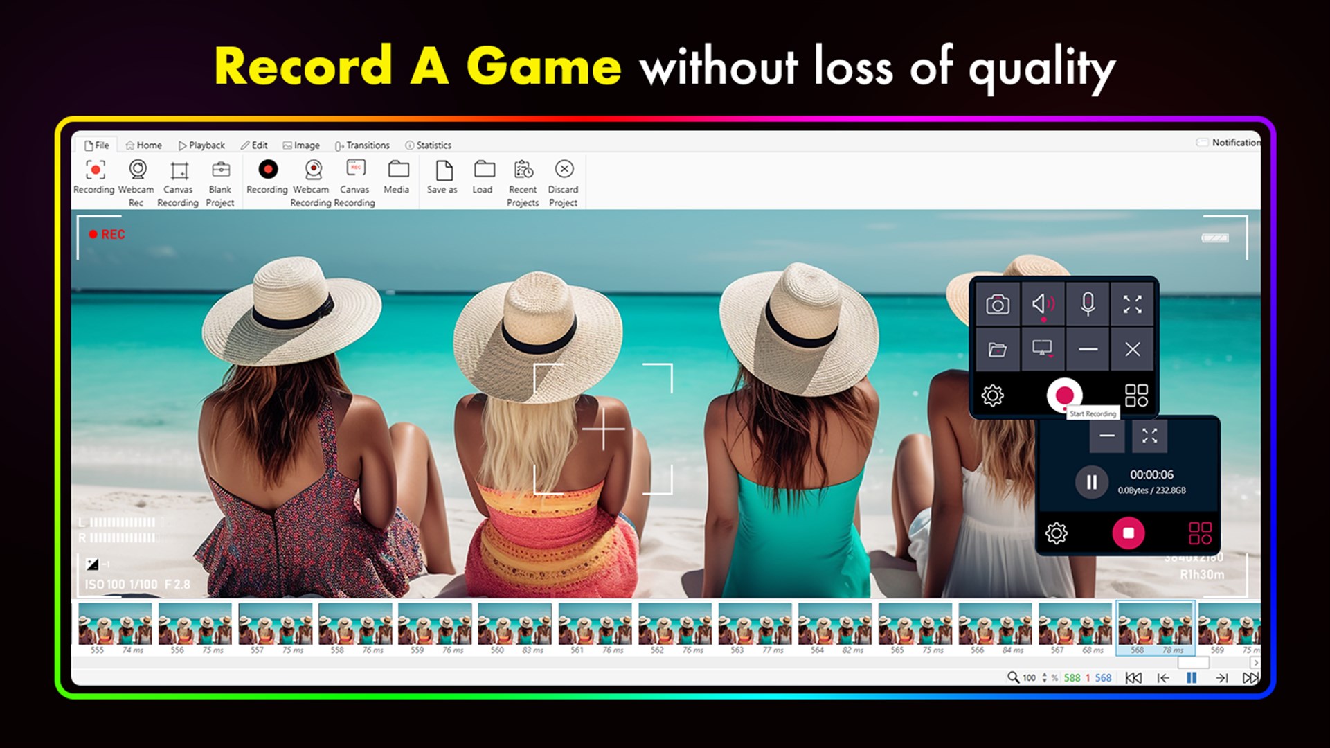This screenshot has height=748, width=1330.
Task: Toggle the audio mute icon in overlay
Action: 1041,305
